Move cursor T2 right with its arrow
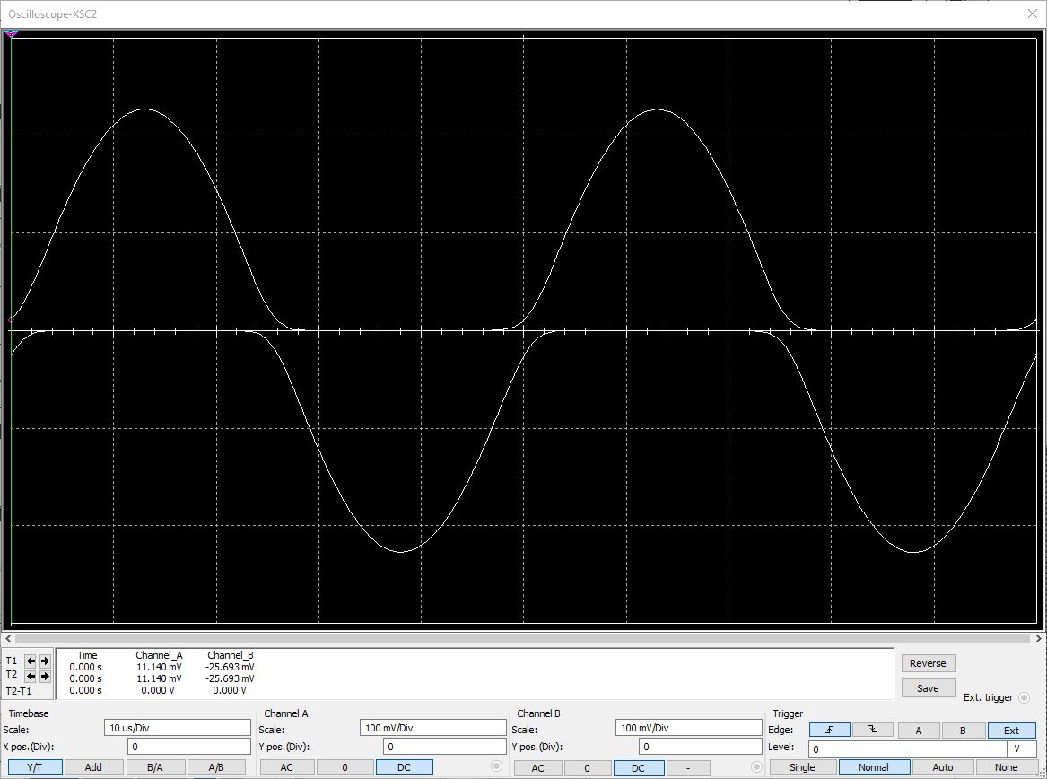The width and height of the screenshot is (1047, 779). point(45,676)
